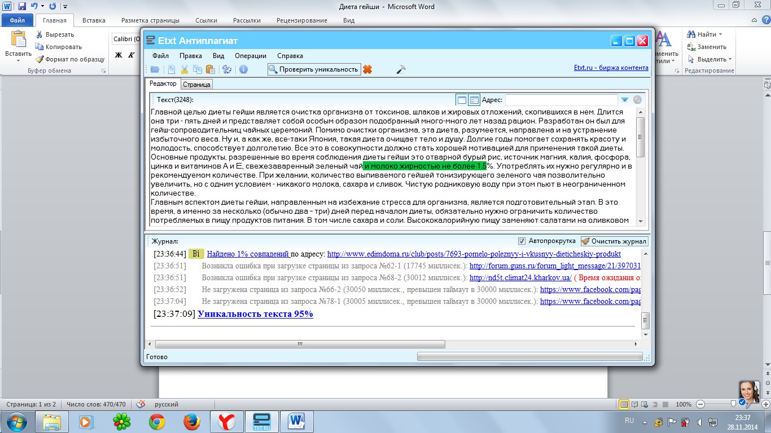This screenshot has height=433, width=771.
Task: Click Заменить in Word ribbon
Action: pos(707,47)
